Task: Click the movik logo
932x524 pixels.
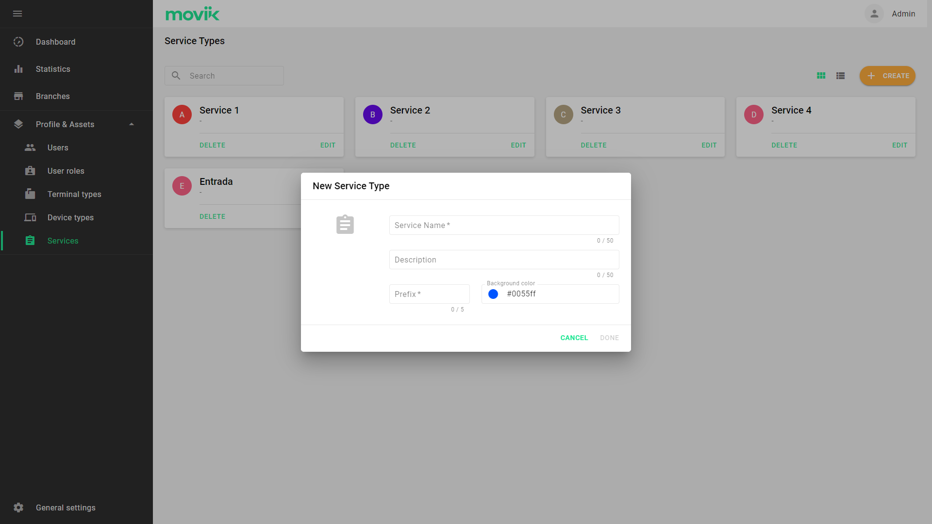Action: [192, 14]
